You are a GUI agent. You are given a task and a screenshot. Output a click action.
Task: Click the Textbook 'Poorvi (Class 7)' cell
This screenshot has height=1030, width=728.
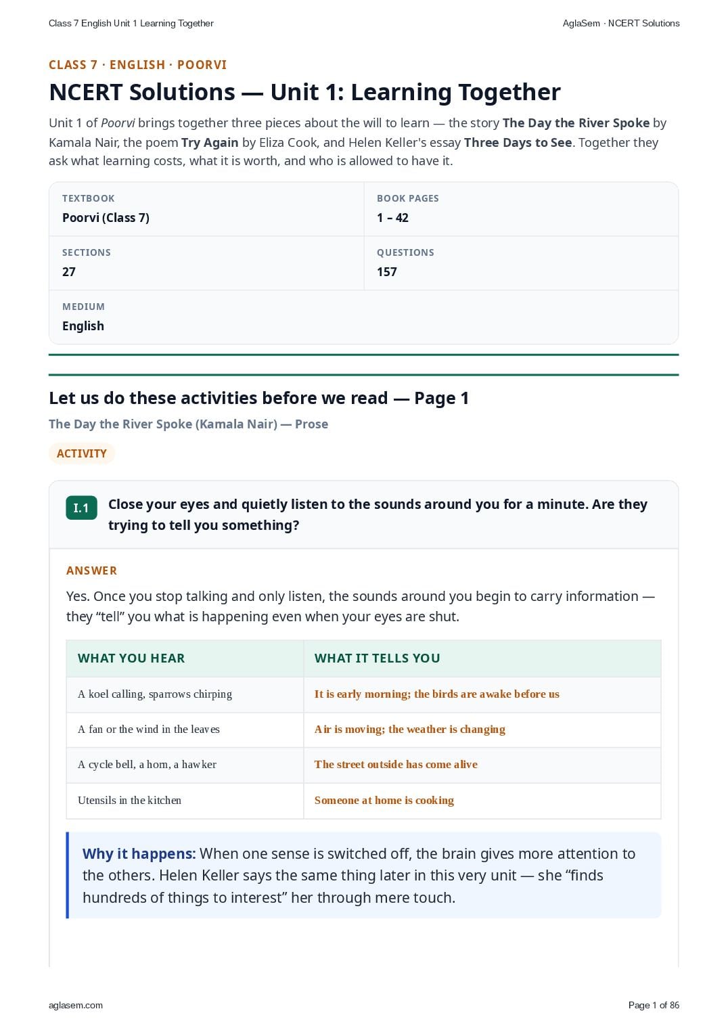pos(206,209)
